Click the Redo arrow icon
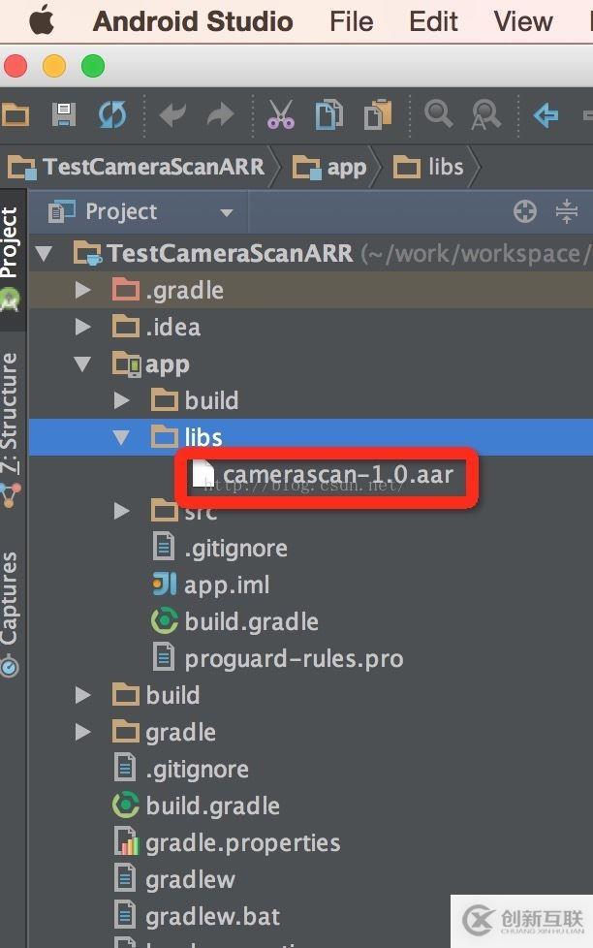 tap(220, 114)
